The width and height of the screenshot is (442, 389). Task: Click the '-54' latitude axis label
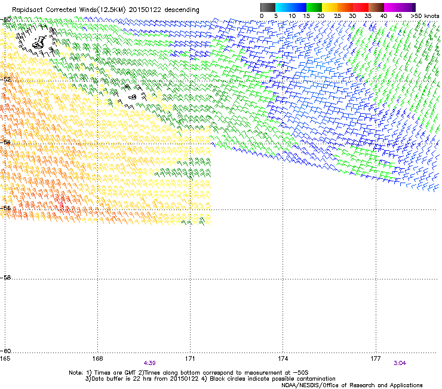5,142
